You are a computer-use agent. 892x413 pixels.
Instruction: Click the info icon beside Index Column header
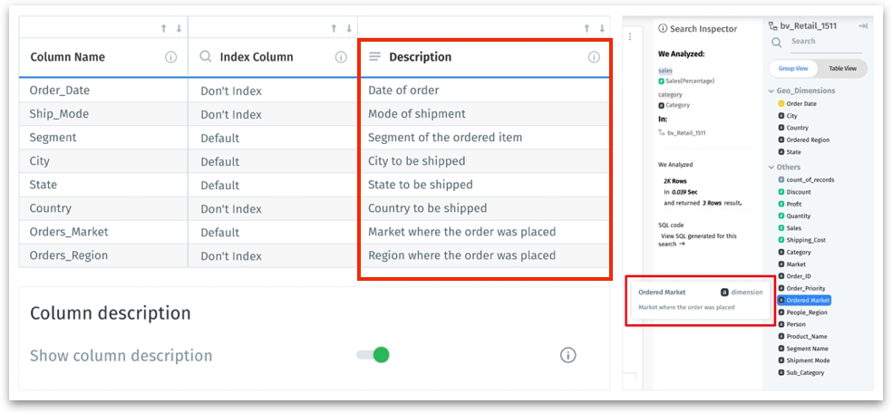point(341,57)
